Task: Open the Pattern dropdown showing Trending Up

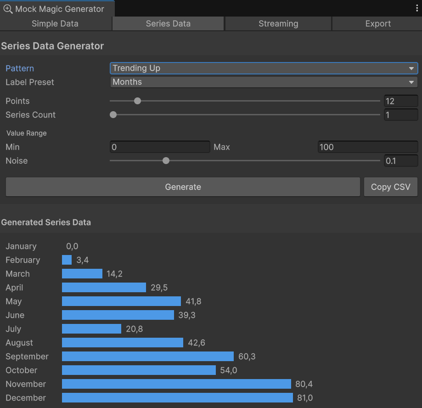Action: (x=264, y=68)
